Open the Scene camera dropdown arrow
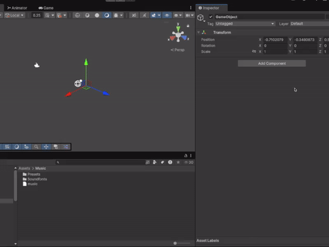This screenshot has height=247, width=329. point(180,15)
